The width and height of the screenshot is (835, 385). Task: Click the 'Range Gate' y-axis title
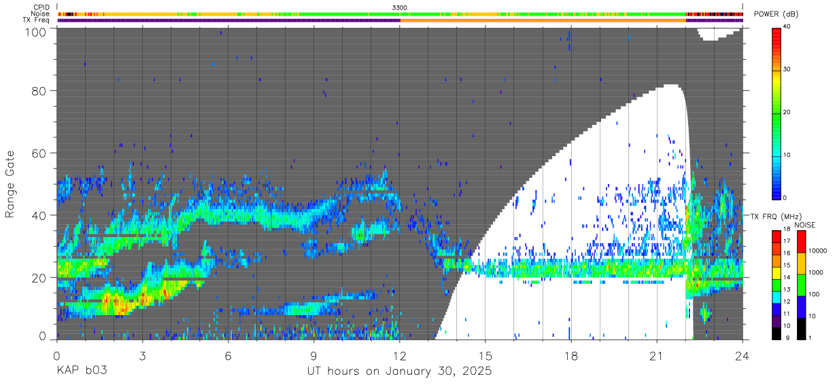(x=10, y=185)
